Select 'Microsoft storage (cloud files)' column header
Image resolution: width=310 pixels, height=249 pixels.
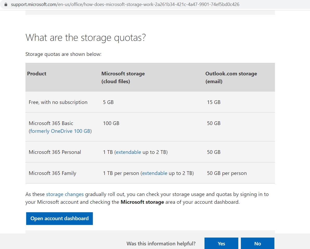click(123, 77)
